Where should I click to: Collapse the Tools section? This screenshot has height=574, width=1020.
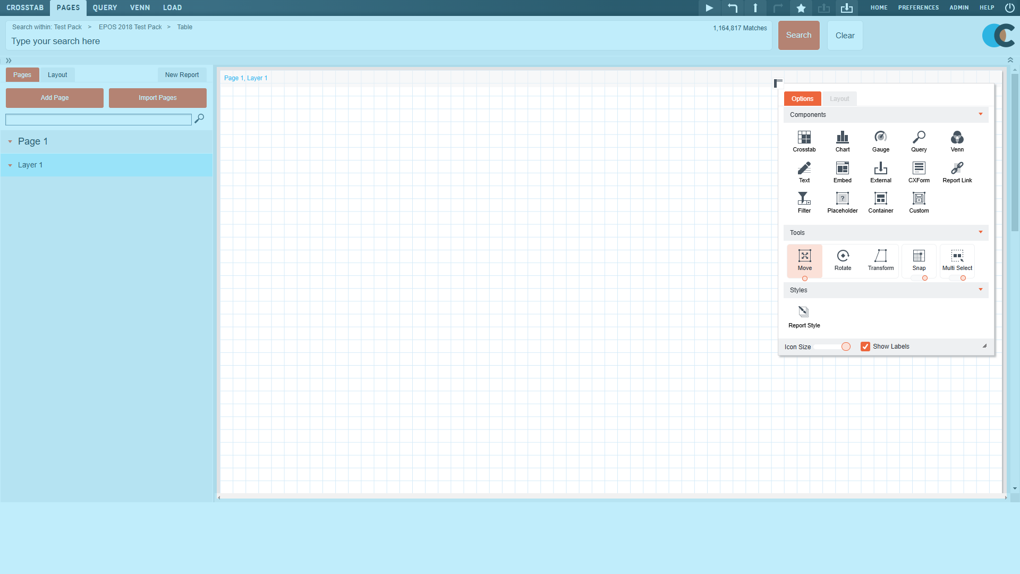(980, 232)
